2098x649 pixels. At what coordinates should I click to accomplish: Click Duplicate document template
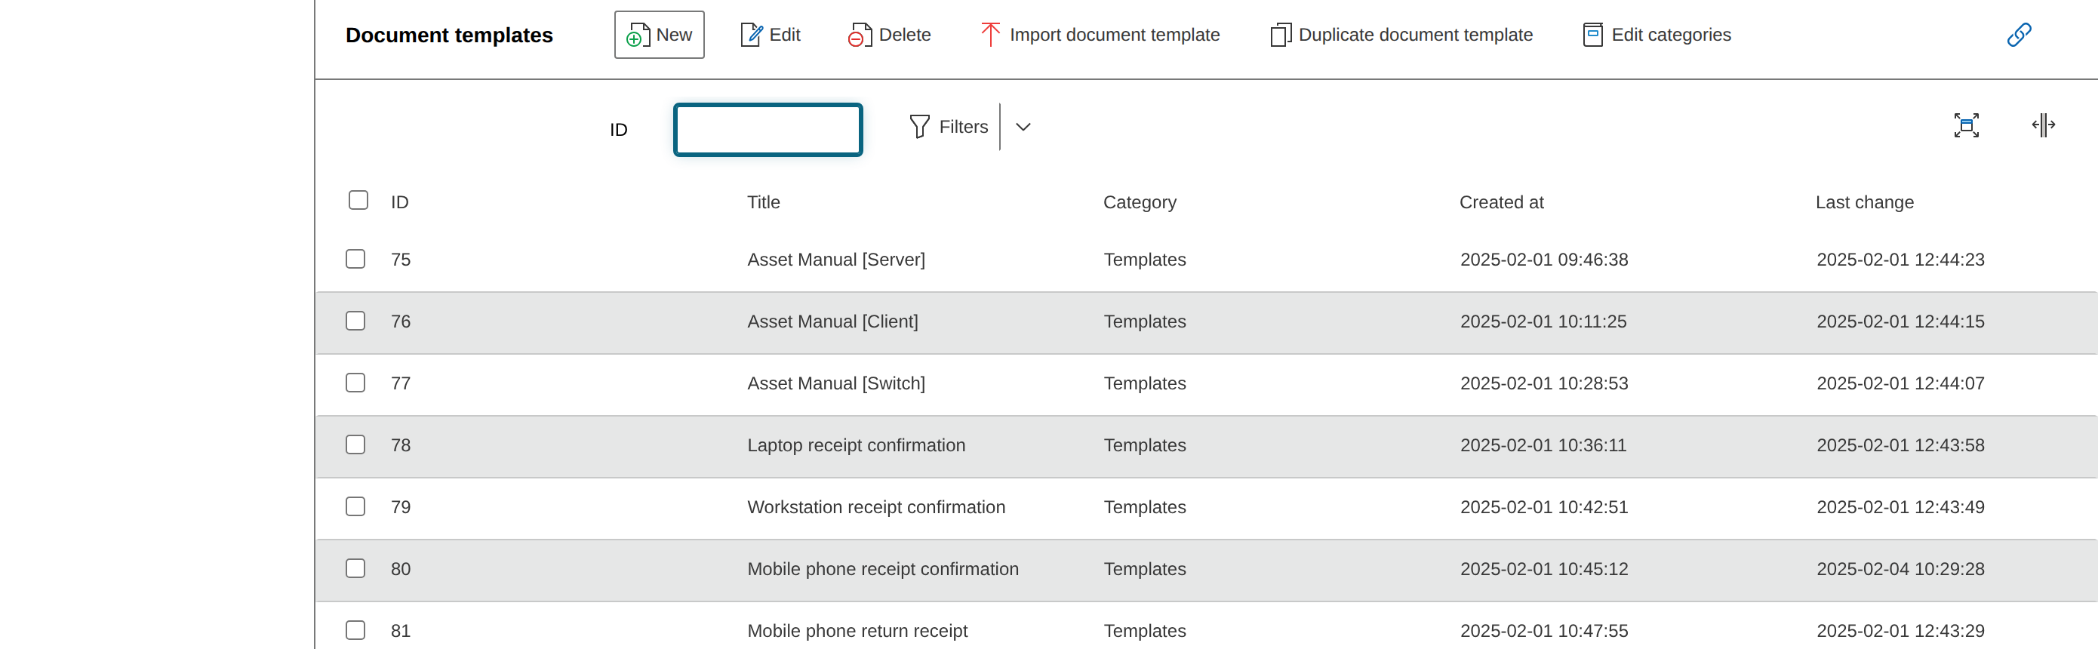(x=1401, y=35)
